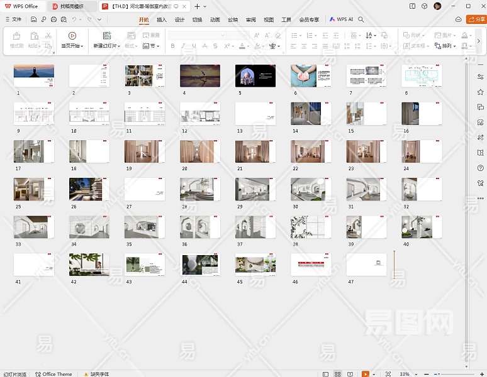Click the print icon in quick access toolbar
Image resolution: width=487 pixels, height=377 pixels.
click(x=53, y=19)
